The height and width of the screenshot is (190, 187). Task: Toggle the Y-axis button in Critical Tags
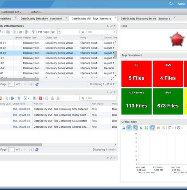[x=129, y=128]
